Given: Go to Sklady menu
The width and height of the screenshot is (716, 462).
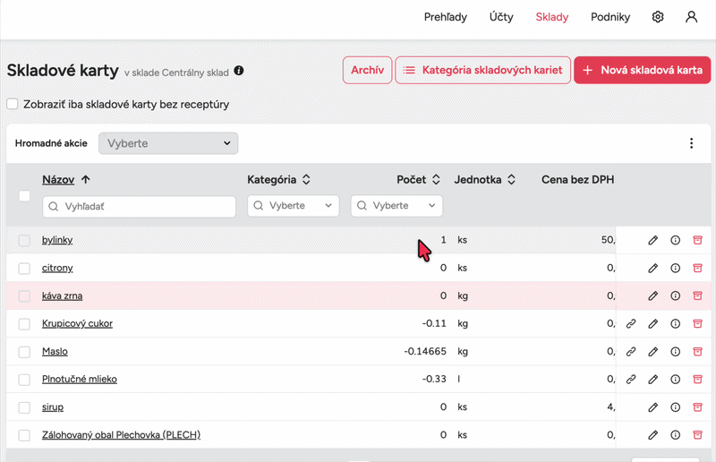Looking at the screenshot, I should (552, 17).
